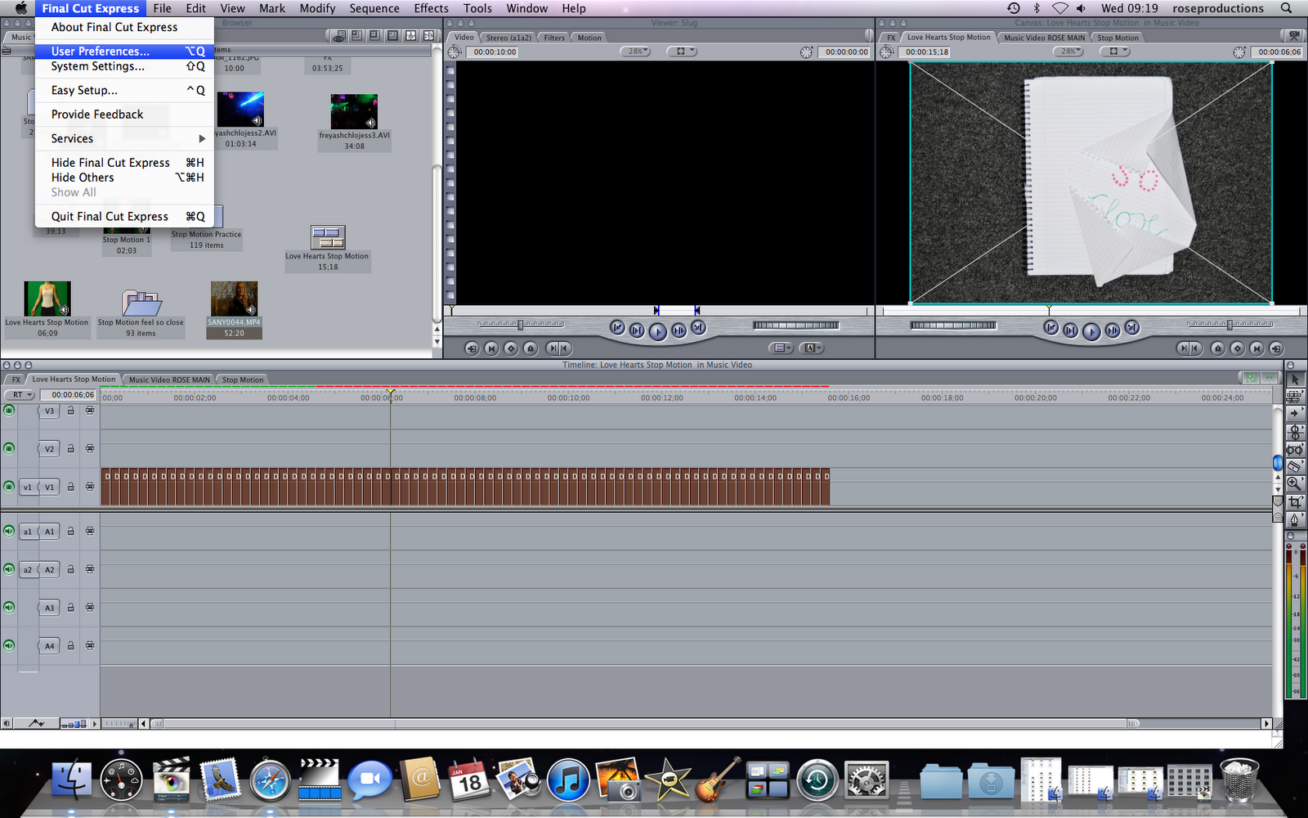Play the sequence in the Canvas

(x=1091, y=330)
